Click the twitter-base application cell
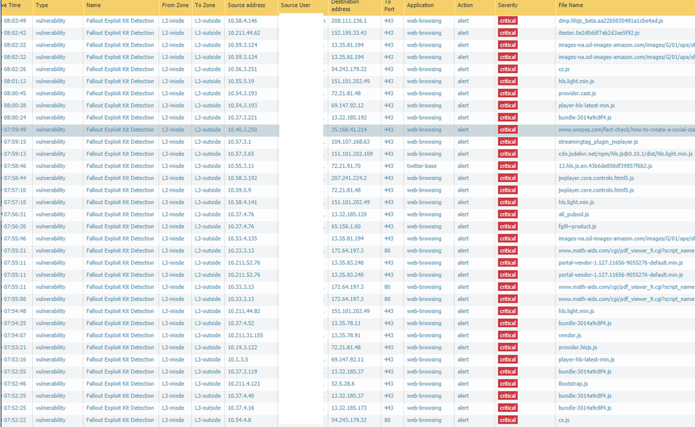The image size is (695, 427). click(422, 166)
